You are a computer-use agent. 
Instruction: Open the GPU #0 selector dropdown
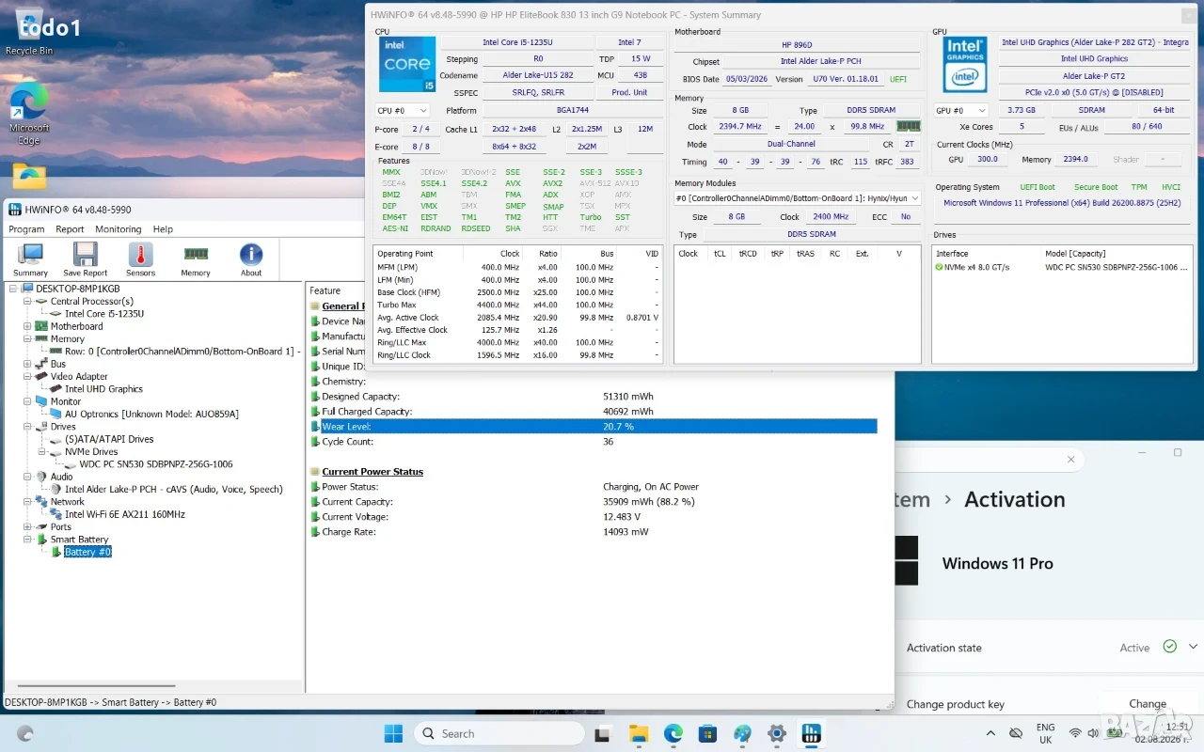961,111
